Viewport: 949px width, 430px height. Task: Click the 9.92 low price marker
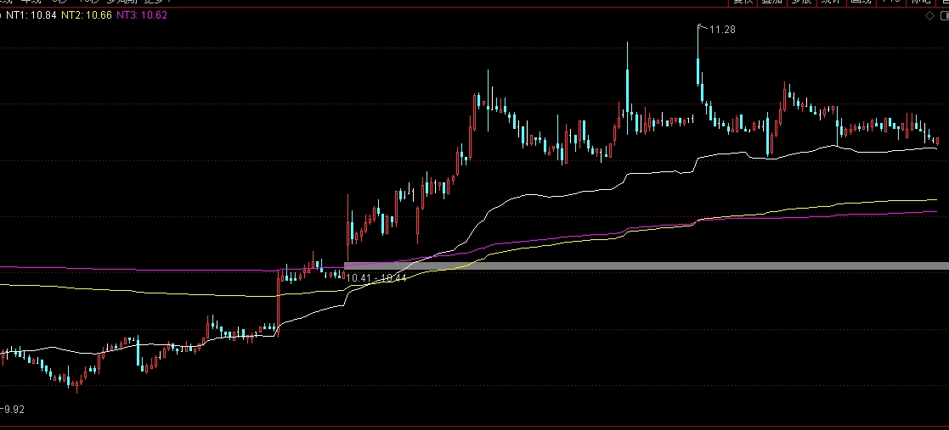[14, 410]
